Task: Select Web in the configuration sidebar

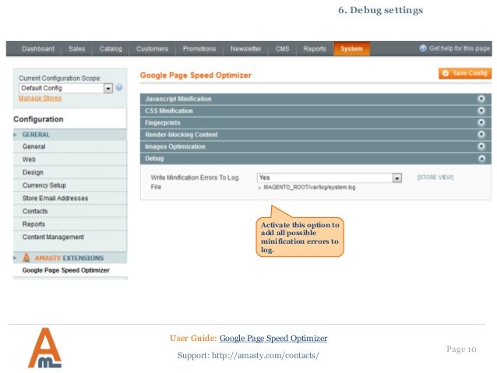Action: click(x=70, y=160)
